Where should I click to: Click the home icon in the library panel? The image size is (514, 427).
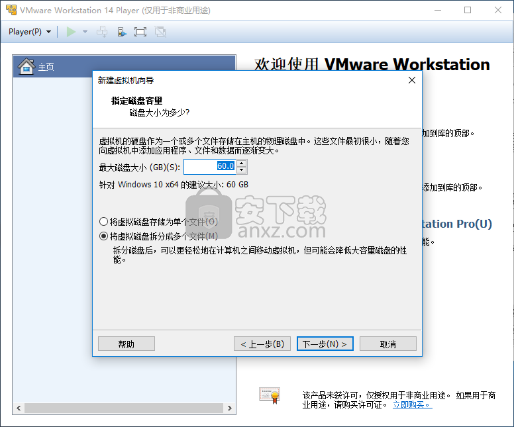(x=26, y=66)
